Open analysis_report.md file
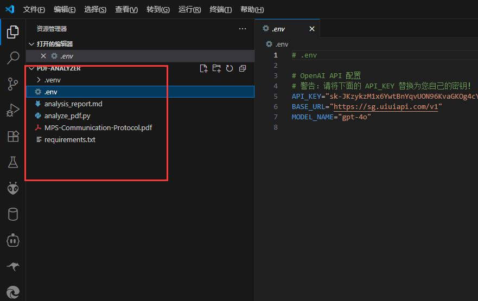Image resolution: width=478 pixels, height=301 pixels. (x=73, y=104)
